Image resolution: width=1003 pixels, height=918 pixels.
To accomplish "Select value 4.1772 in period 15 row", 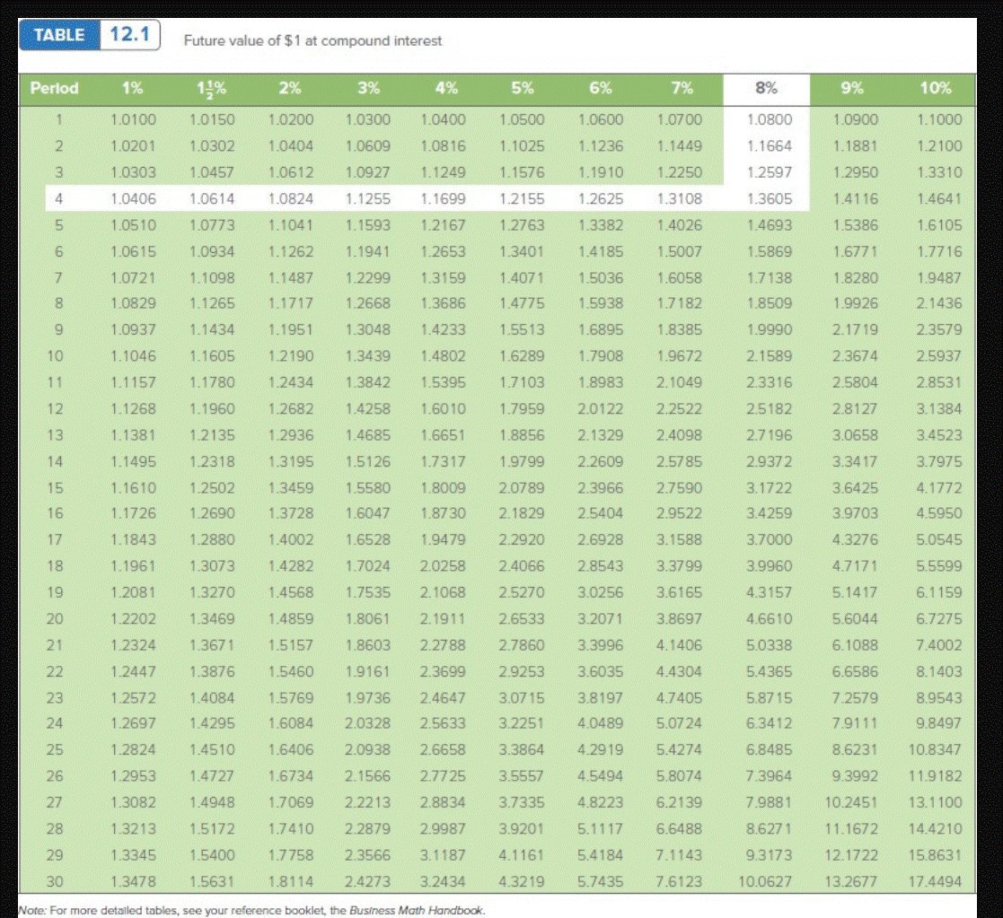I will (939, 488).
